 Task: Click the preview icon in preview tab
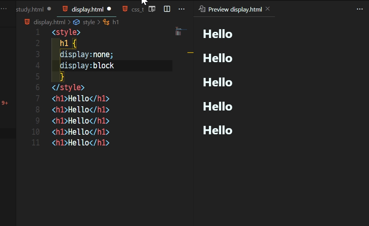point(202,9)
